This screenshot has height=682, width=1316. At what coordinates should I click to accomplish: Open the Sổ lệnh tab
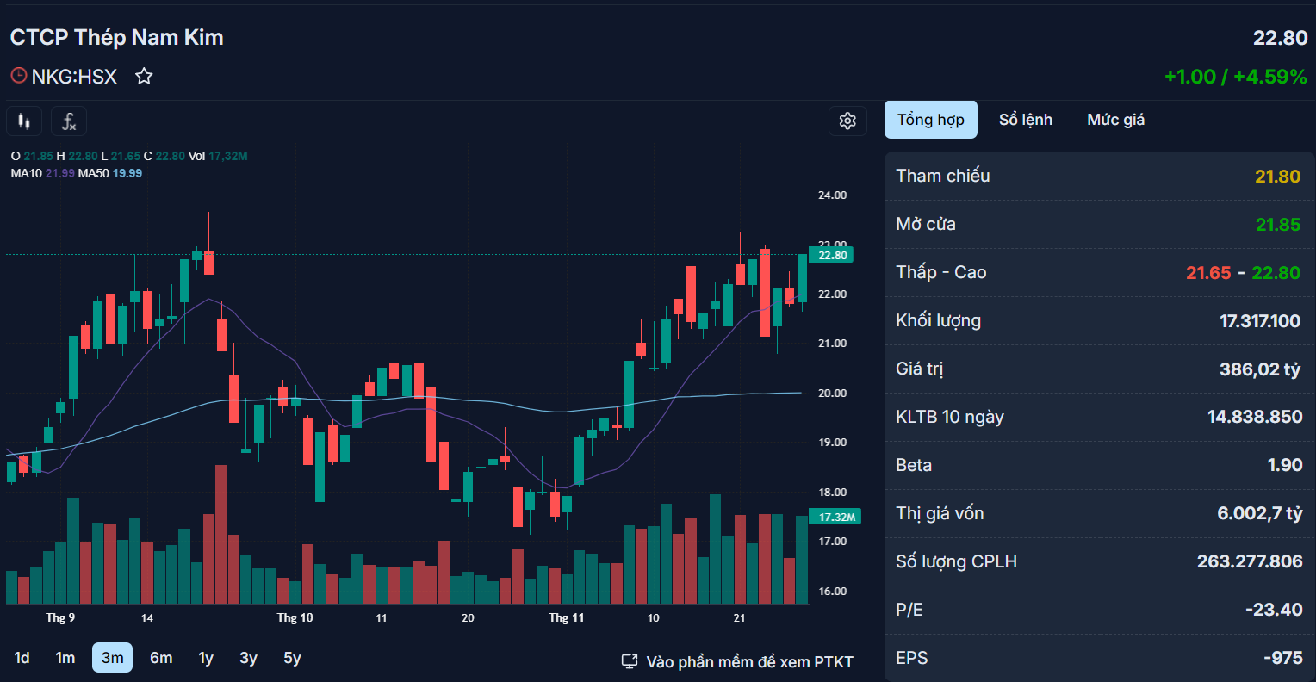(x=1026, y=120)
